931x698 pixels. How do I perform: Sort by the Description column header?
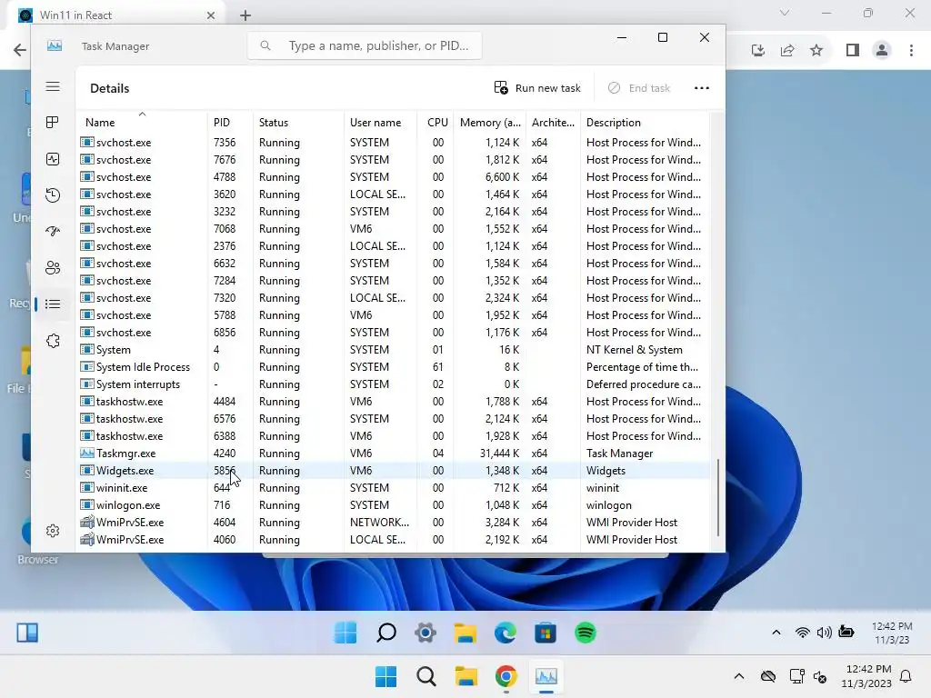[645, 123]
